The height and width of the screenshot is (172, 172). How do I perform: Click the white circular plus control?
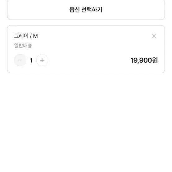[42, 60]
